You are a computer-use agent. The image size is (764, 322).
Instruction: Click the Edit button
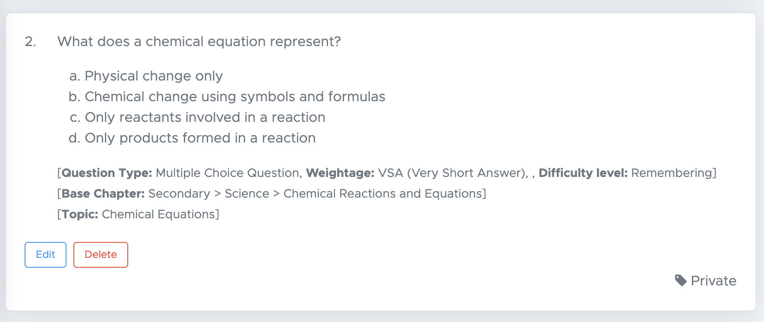[x=45, y=255]
